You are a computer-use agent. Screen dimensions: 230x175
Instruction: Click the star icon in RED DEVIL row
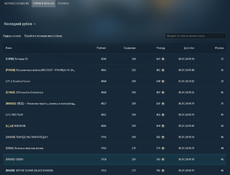point(163,126)
